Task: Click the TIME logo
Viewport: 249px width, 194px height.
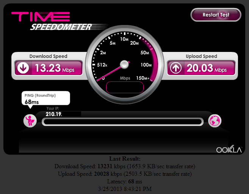Action: (x=41, y=17)
